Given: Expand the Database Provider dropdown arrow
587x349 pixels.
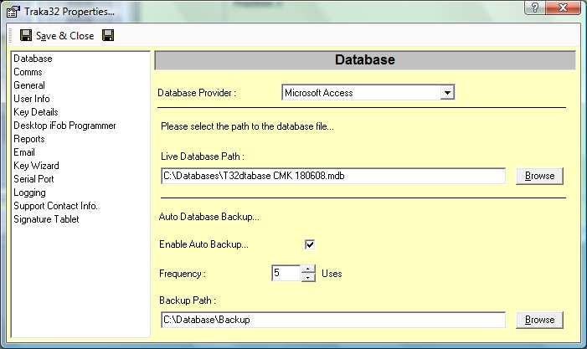Looking at the screenshot, I should pyautogui.click(x=447, y=93).
